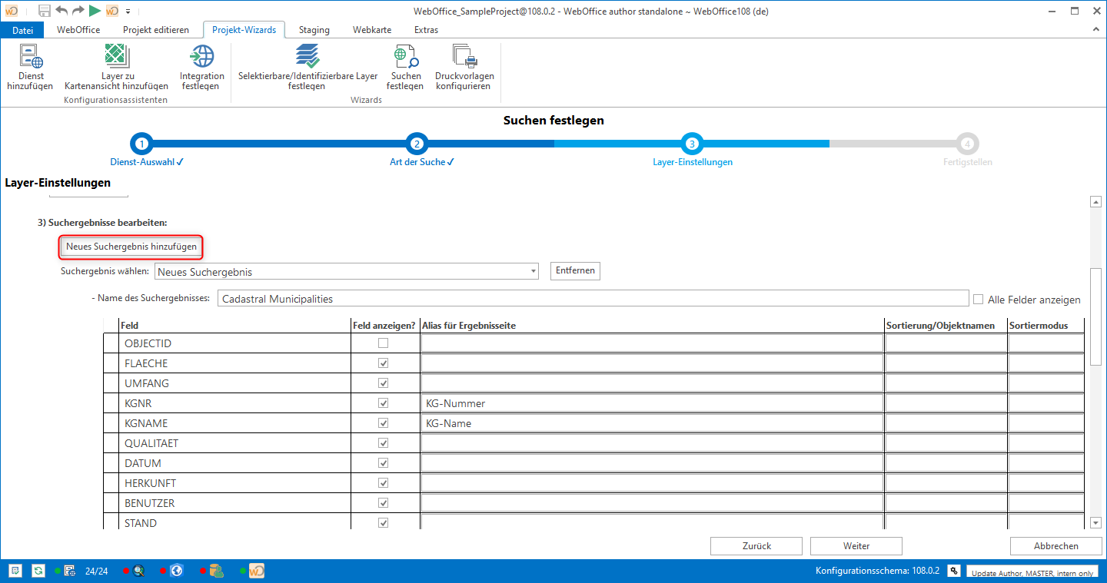Uncheck Feld anzeigen for KGNR row
Screen dimensions: 1107x583
[383, 403]
